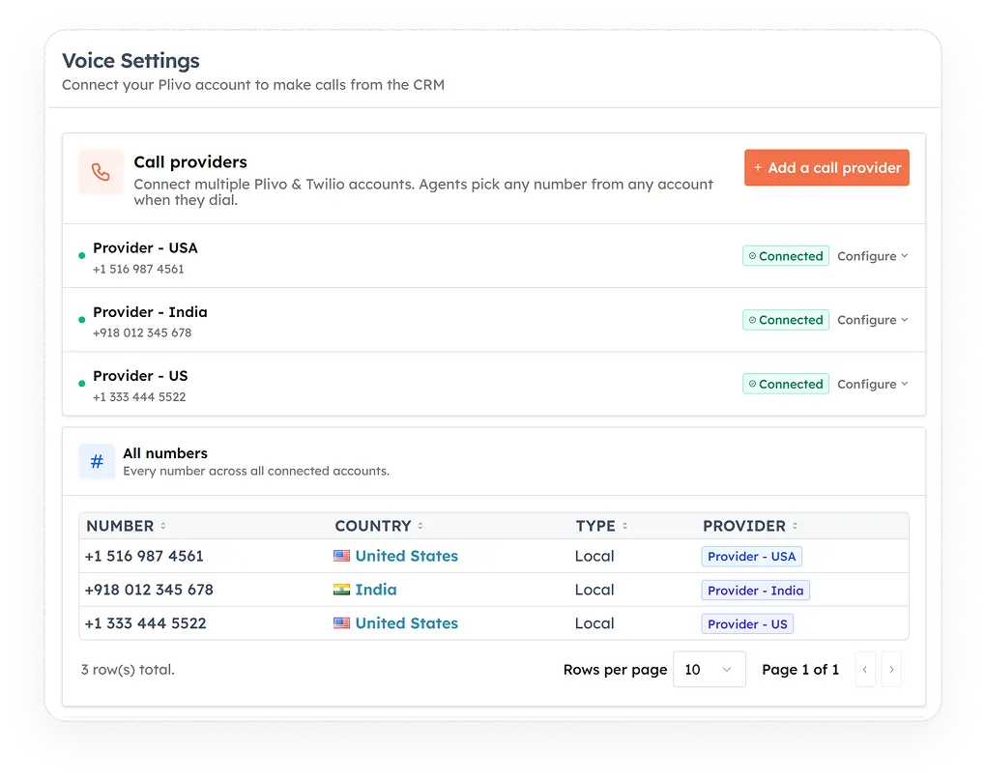Image resolution: width=986 pixels, height=780 pixels.
Task: Sort table by NUMBER column sort arrows
Action: [x=162, y=526]
